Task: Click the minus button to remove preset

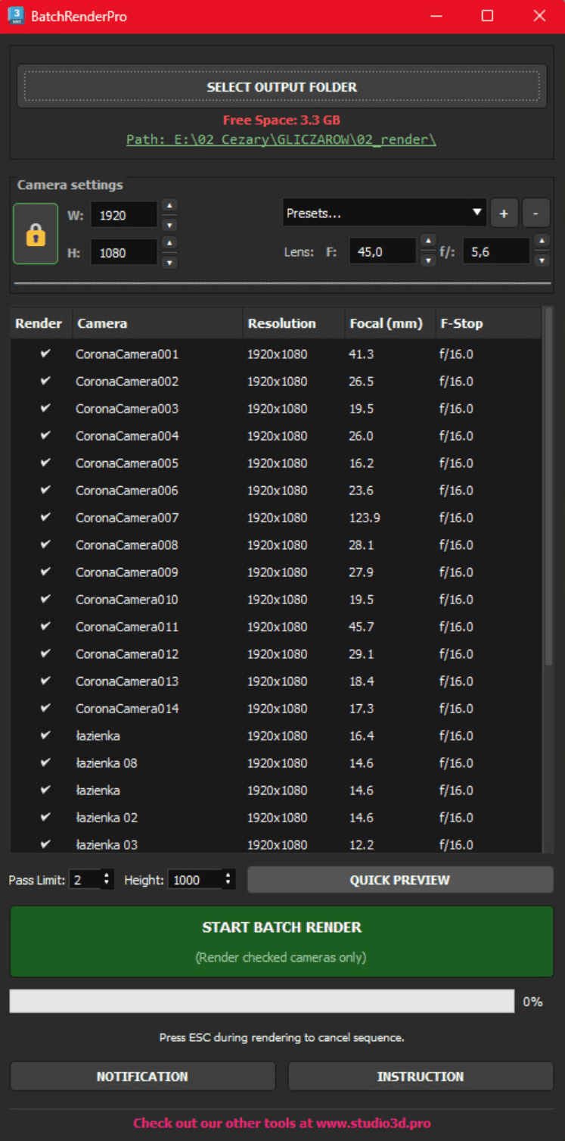Action: 536,214
